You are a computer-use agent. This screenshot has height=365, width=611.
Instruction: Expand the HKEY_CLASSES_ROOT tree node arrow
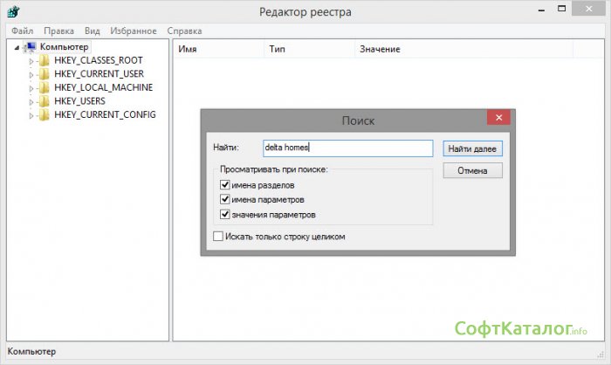tap(31, 61)
